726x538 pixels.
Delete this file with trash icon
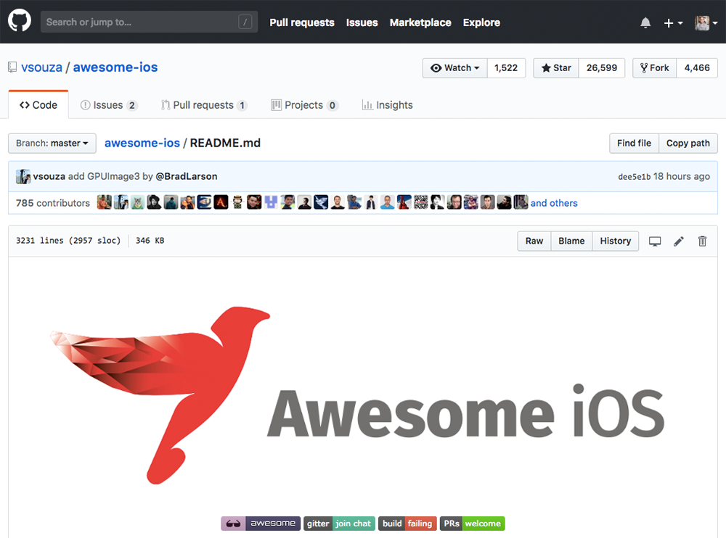tap(702, 241)
